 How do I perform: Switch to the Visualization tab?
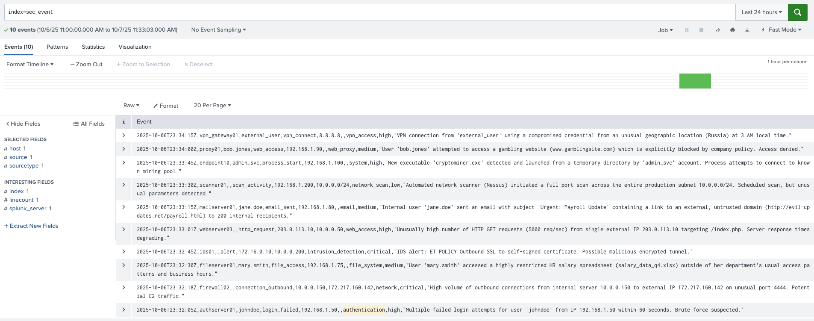tap(135, 47)
